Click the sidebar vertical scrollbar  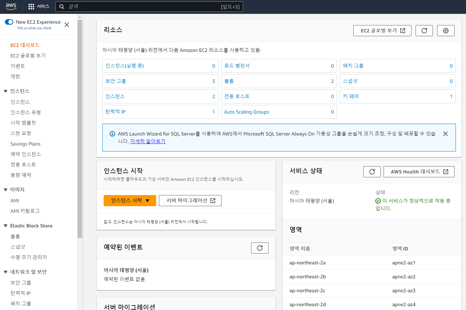click(x=80, y=129)
